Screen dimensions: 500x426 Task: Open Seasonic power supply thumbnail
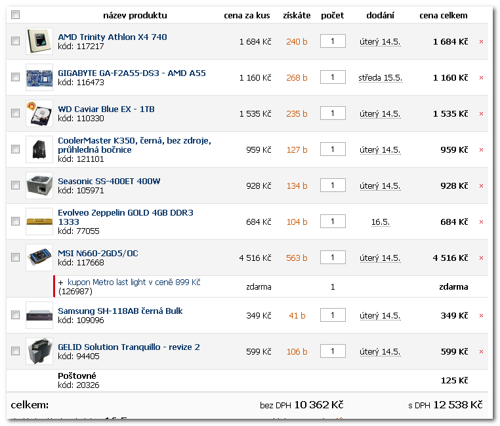[39, 185]
